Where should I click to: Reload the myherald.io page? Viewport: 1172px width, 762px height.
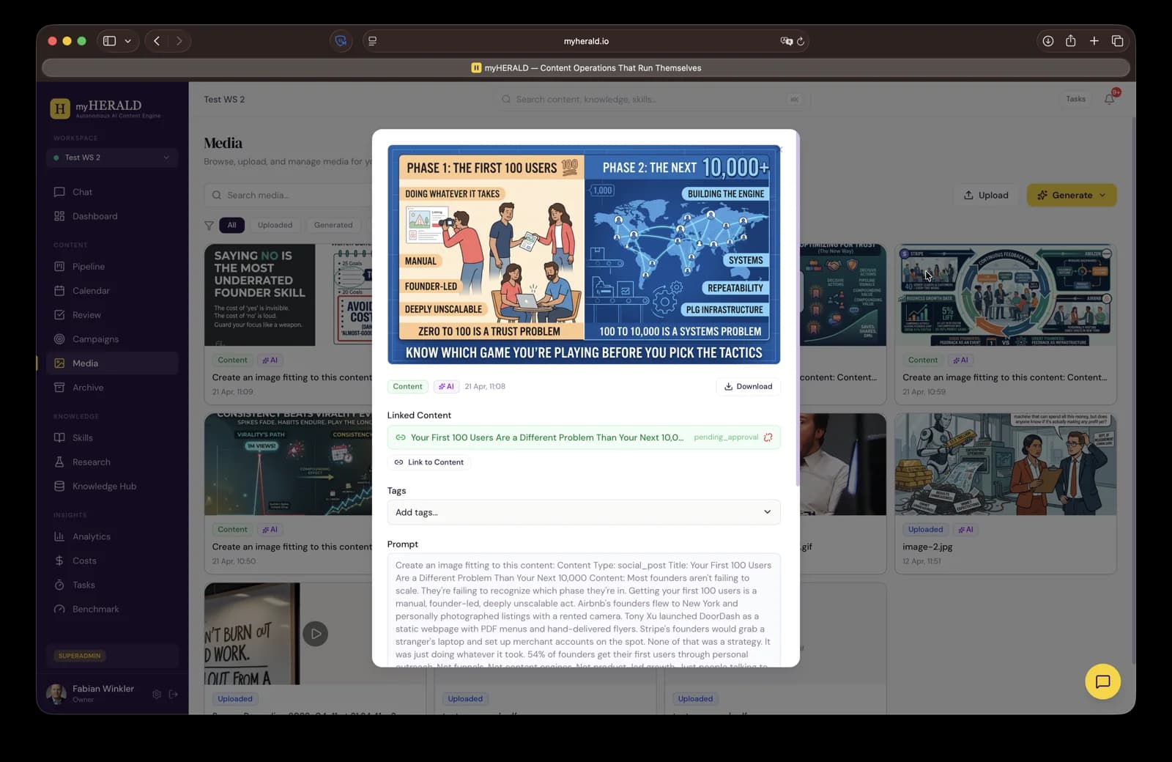pyautogui.click(x=801, y=41)
